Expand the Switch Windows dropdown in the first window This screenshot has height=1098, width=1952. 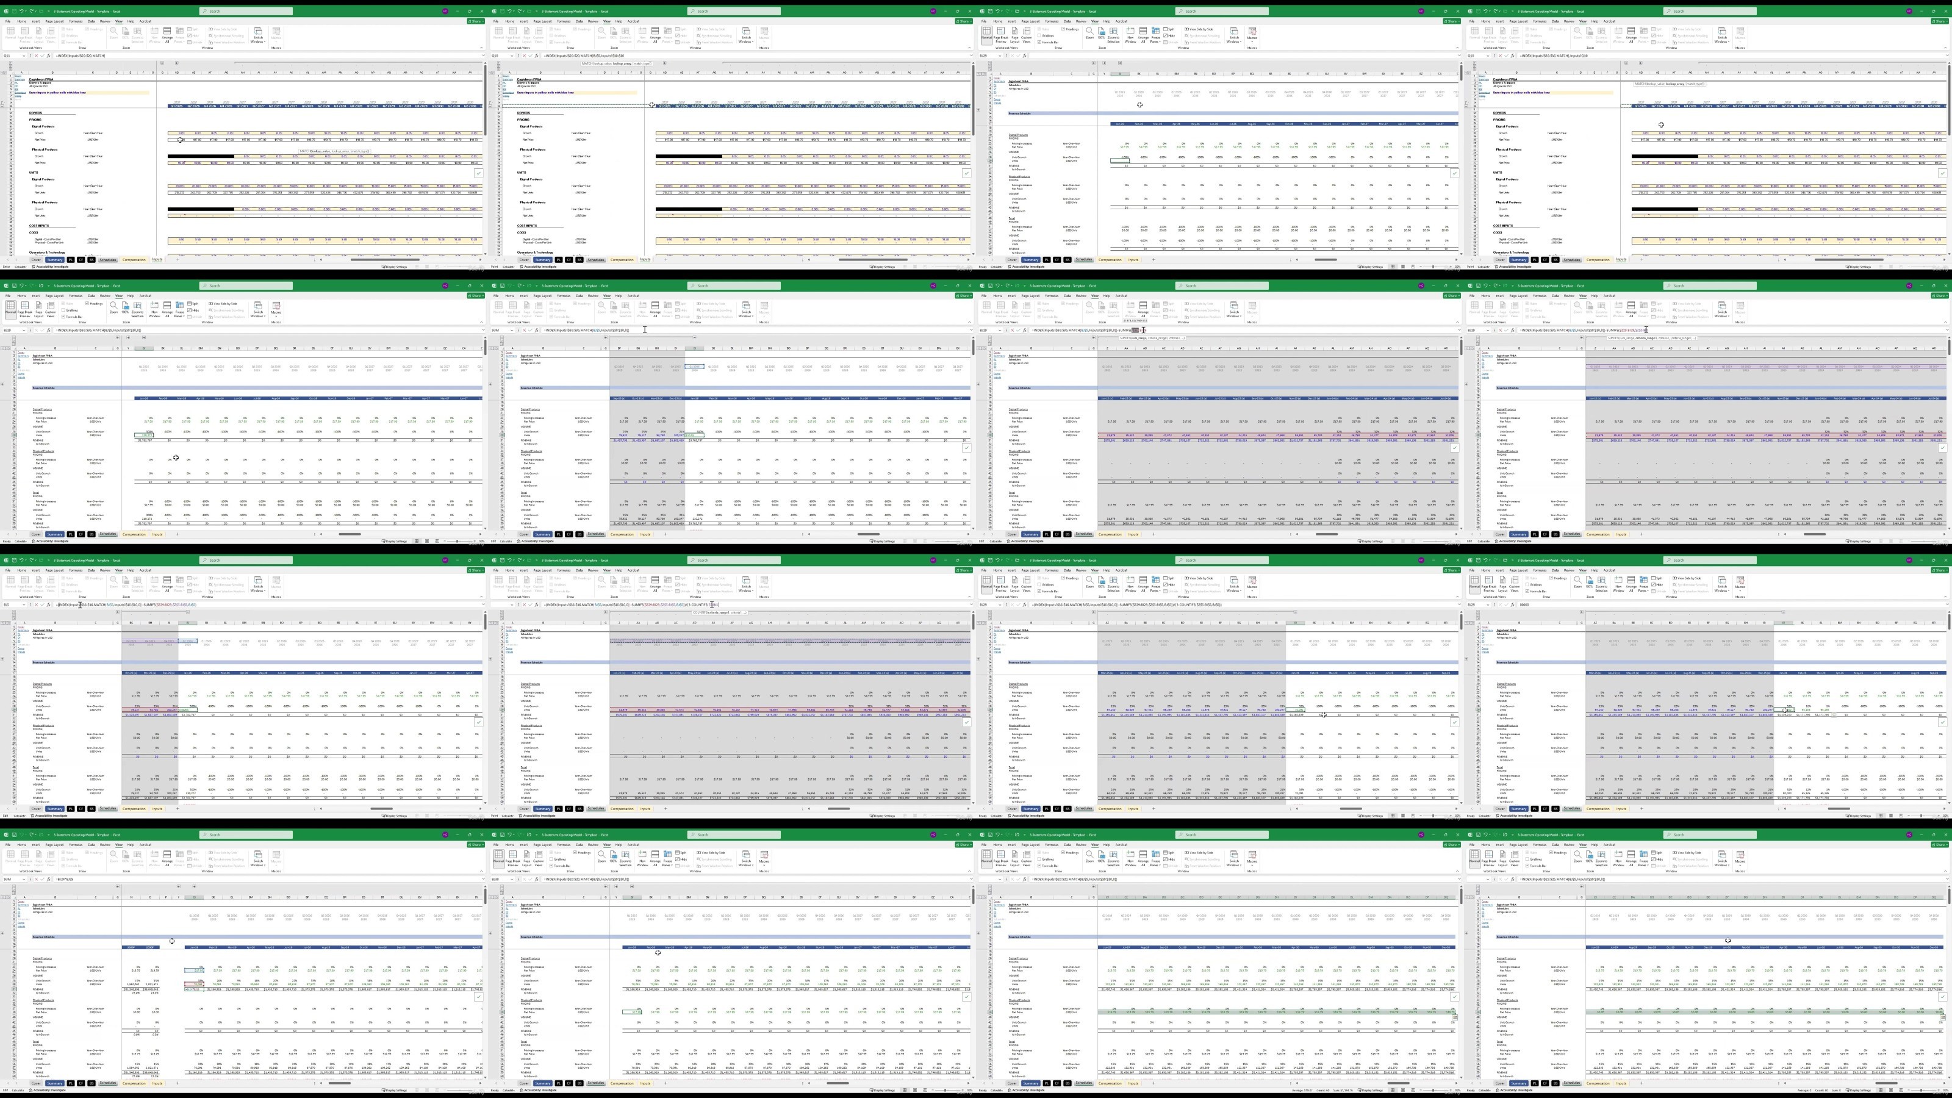[x=259, y=35]
